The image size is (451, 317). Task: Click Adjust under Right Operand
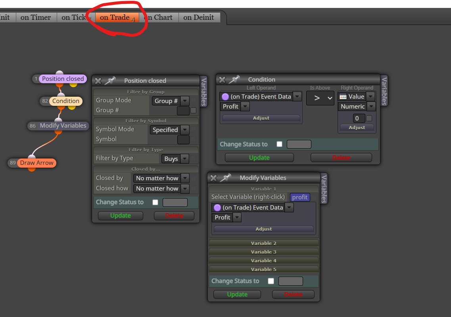pyautogui.click(x=357, y=127)
